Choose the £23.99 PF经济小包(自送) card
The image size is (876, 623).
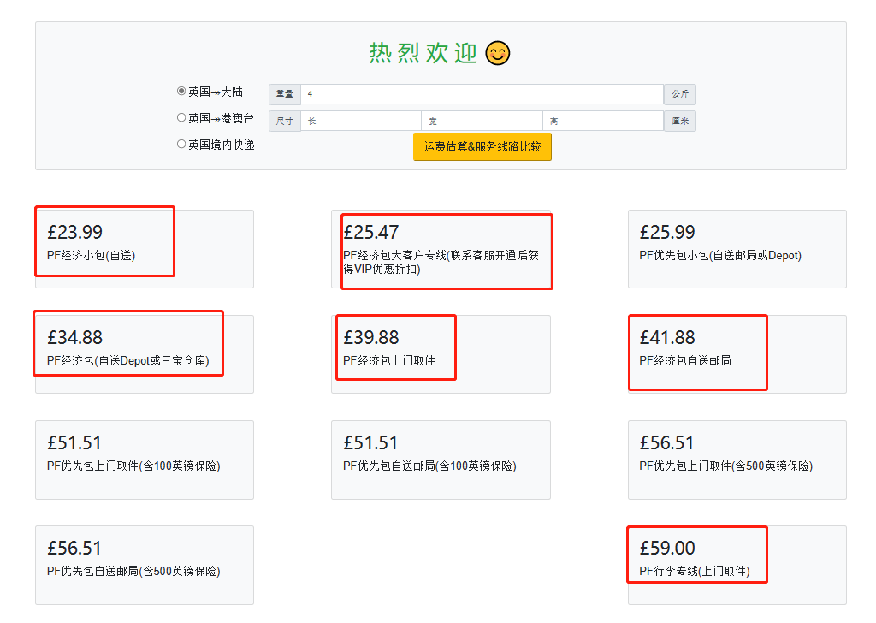[x=145, y=248]
